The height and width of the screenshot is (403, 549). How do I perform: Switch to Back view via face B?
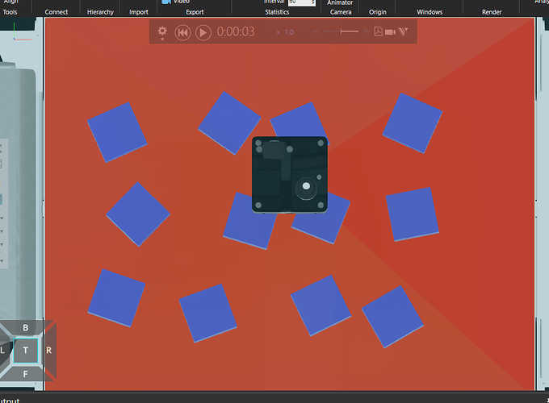tap(25, 328)
